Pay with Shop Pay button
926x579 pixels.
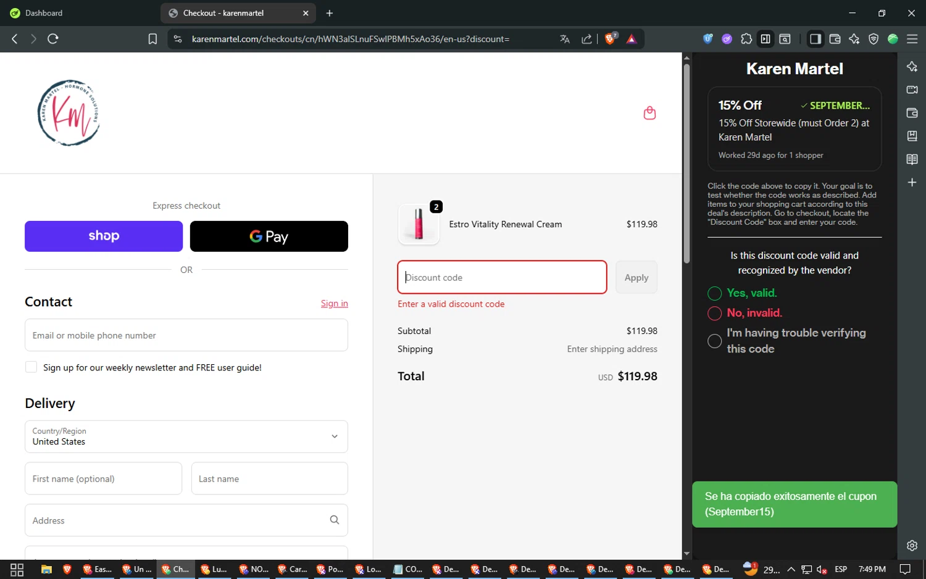coord(104,236)
